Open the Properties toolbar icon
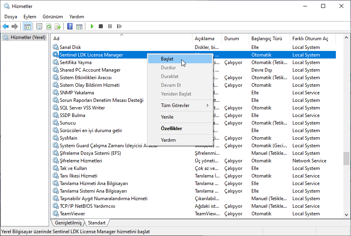Screen dimensions: 351x236 (x=39, y=26)
